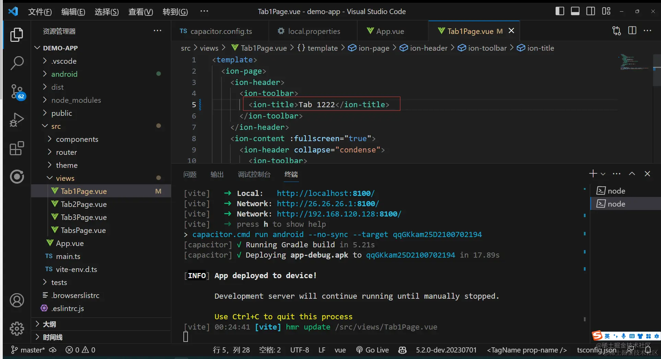Collapse the views folder
The image size is (661, 359).
[101, 178]
